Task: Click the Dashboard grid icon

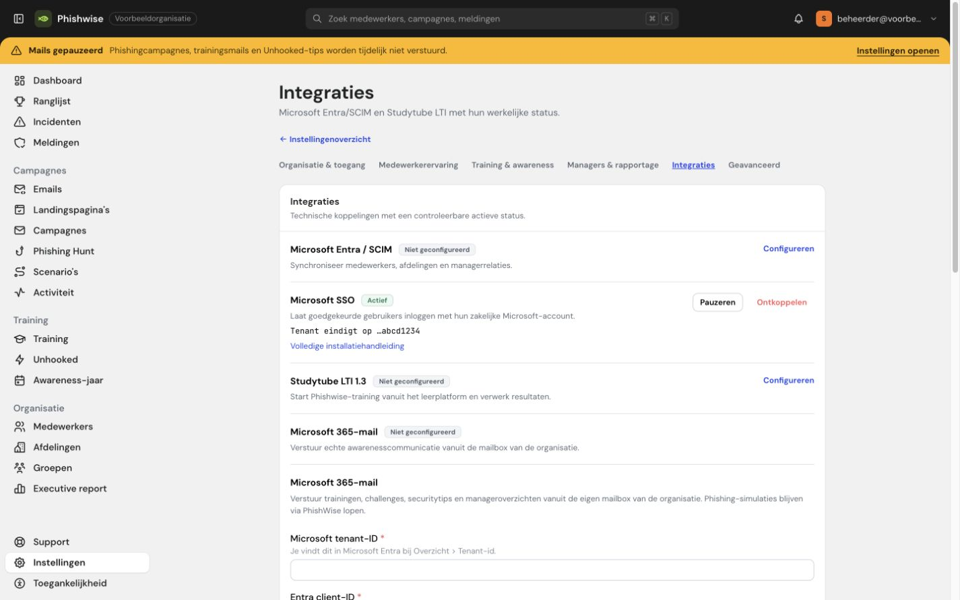Action: click(x=20, y=81)
